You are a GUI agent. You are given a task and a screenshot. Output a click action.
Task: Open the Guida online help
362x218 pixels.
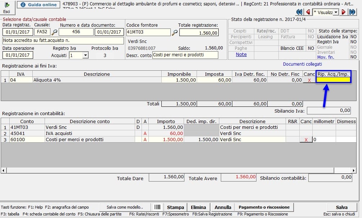point(39,5)
